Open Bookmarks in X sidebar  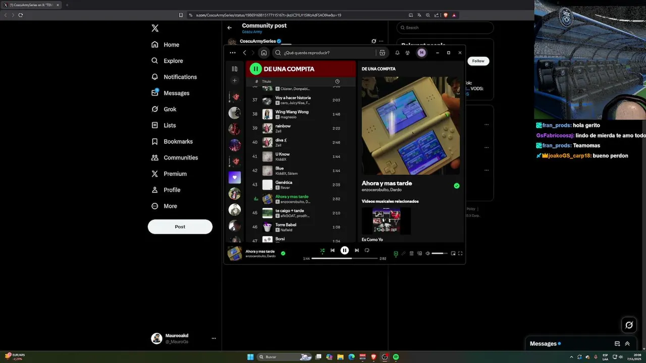point(172,141)
